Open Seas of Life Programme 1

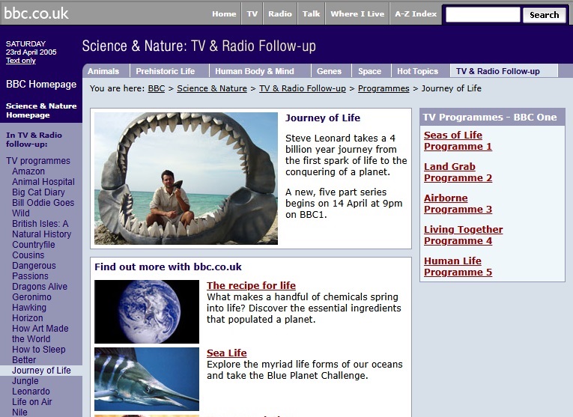pyautogui.click(x=458, y=141)
